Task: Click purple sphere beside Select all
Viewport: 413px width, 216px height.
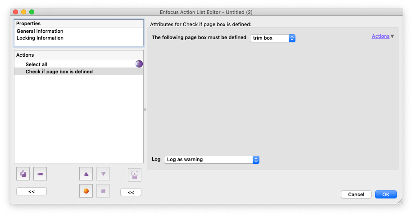Action: coord(139,64)
